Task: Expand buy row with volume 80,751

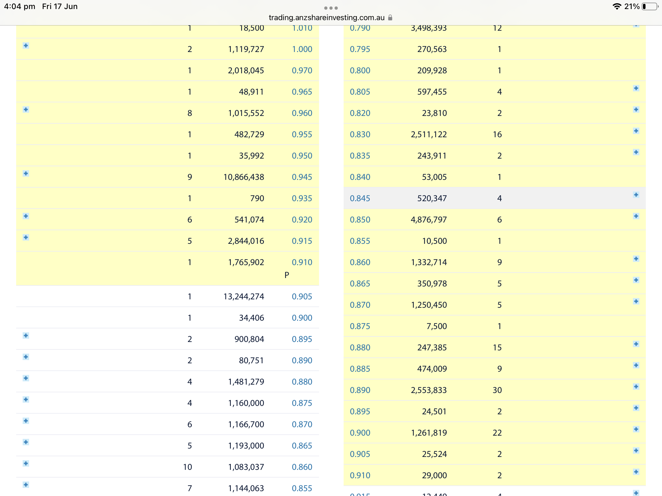Action: (x=26, y=357)
